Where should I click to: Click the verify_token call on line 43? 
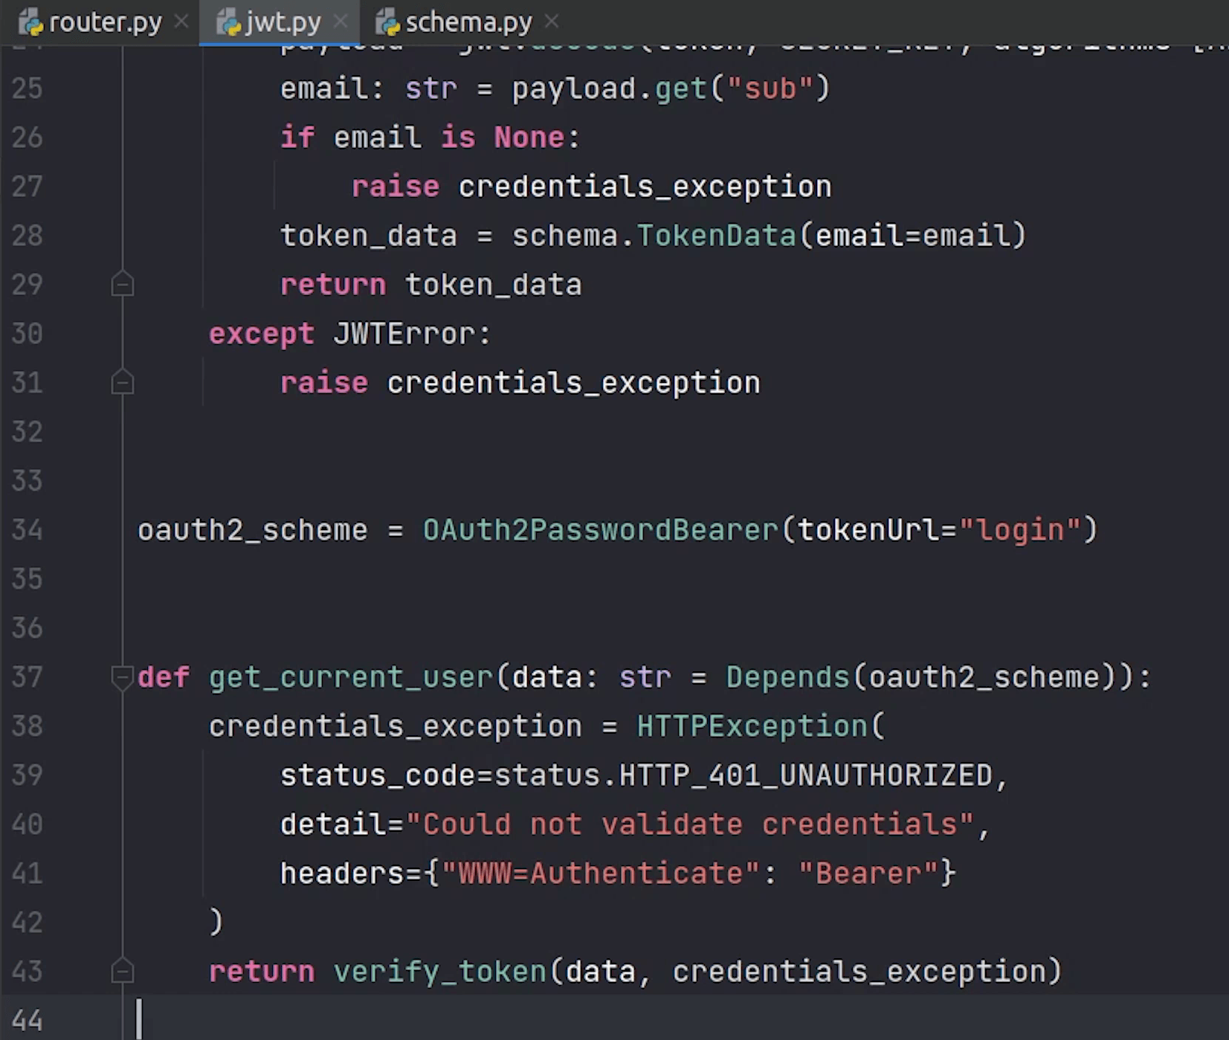point(439,972)
